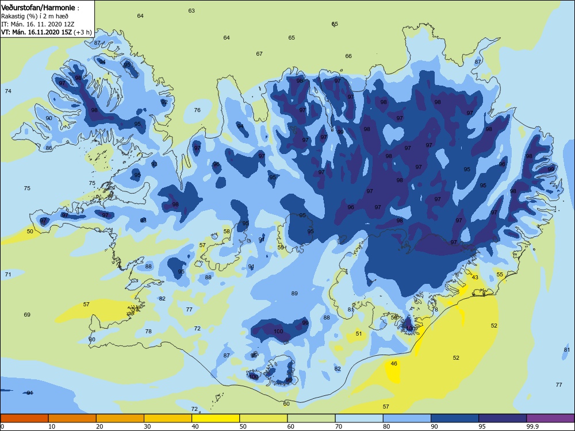This screenshot has height=431, width=575.
Task: Click the map value '51' in the south
Action: (359, 333)
